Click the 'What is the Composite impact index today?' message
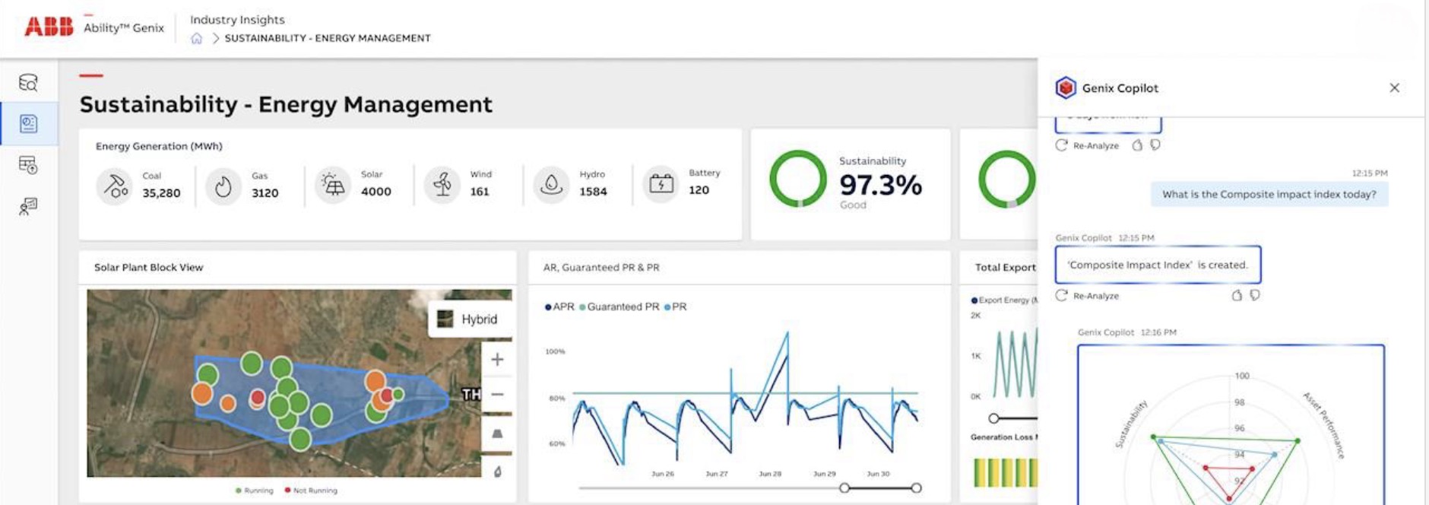 [1269, 194]
